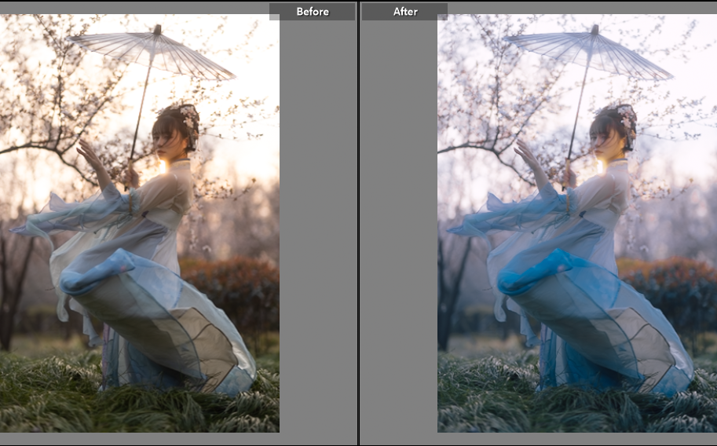Click the raised hand in After photo
The image size is (717, 446).
525,151
